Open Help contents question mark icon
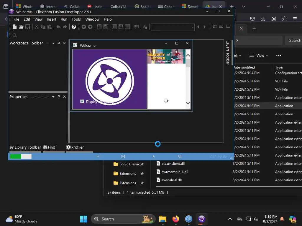302x226 pixels. point(73,27)
